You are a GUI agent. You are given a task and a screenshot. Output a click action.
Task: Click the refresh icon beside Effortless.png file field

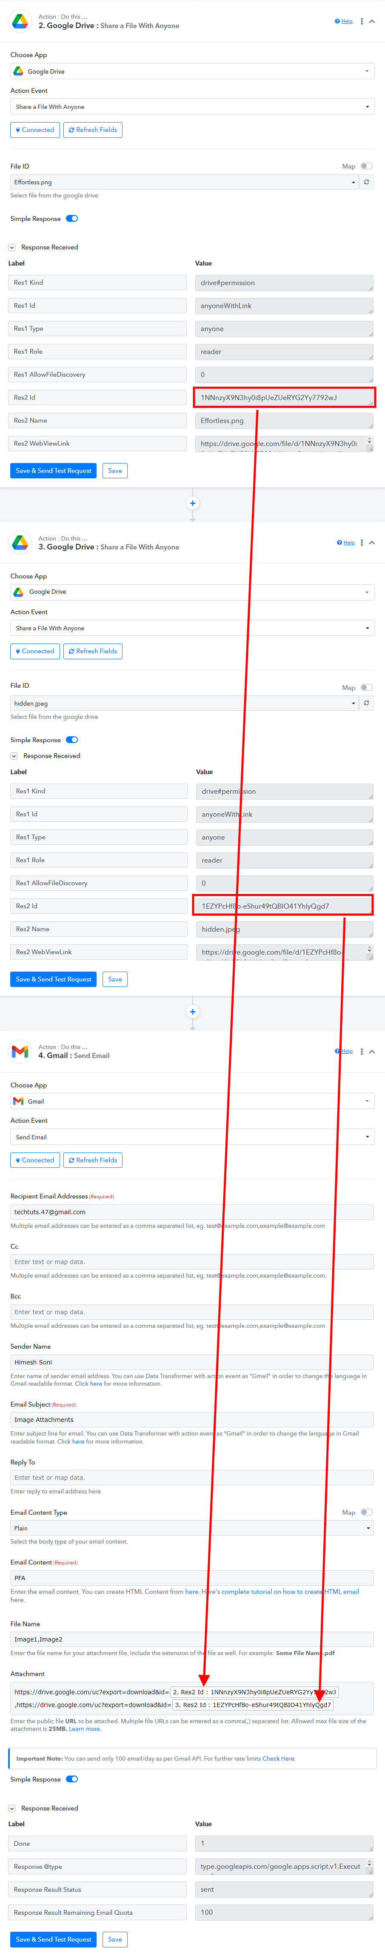[367, 182]
